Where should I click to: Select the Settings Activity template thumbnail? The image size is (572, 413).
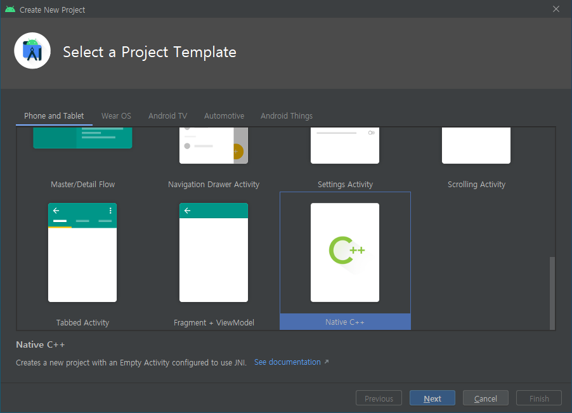(x=345, y=145)
